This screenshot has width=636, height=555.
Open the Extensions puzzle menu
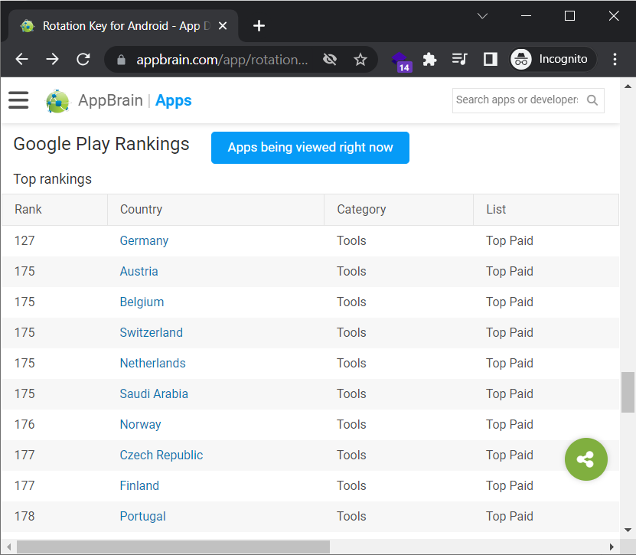[x=429, y=60]
